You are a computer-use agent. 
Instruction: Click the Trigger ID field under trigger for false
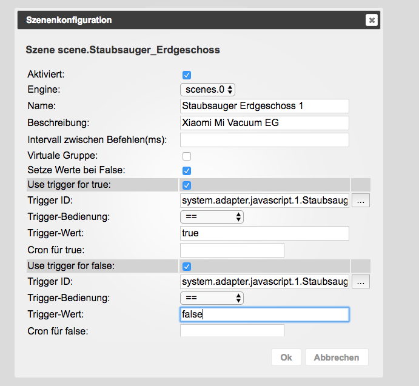click(x=264, y=282)
